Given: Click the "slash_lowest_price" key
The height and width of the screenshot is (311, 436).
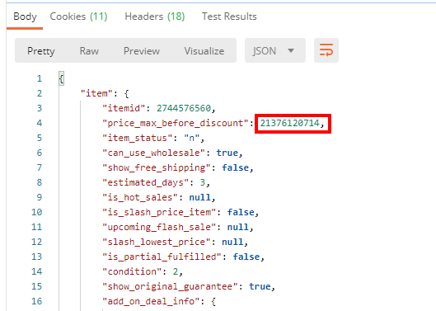Looking at the screenshot, I should pos(157,242).
